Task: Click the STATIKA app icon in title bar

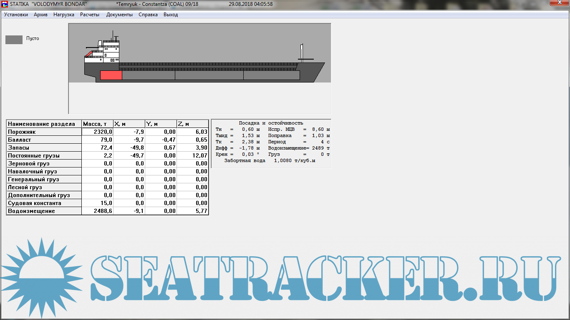Action: point(5,4)
